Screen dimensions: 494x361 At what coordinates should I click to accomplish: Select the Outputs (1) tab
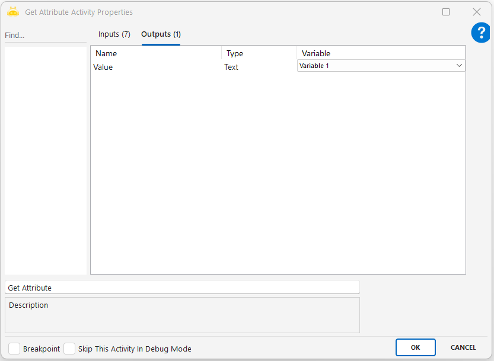coord(161,34)
